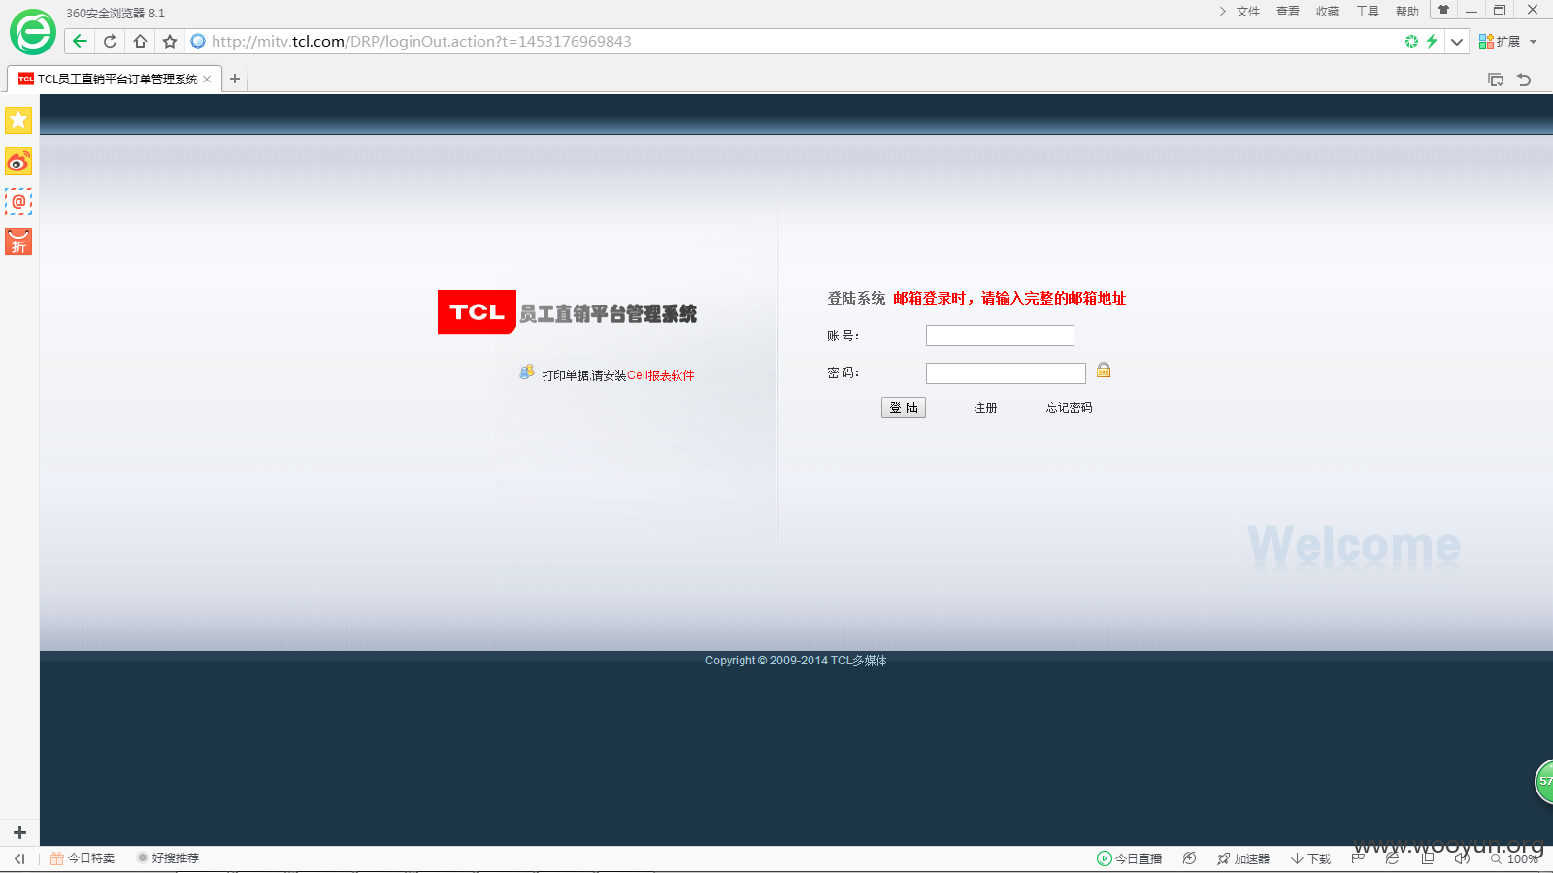Click the users icon beside 打印单据
Screen dimensions: 1553x873
click(527, 372)
